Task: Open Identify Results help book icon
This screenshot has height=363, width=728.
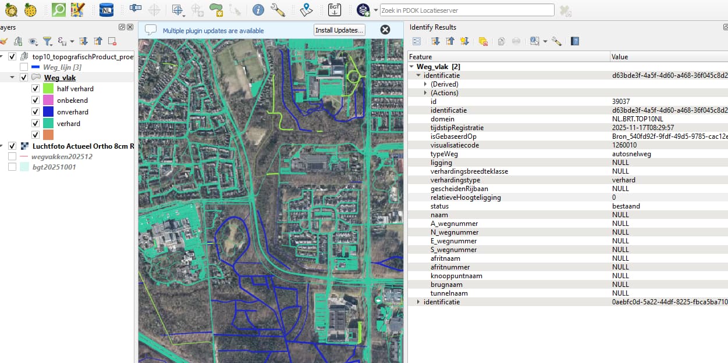Action: tap(575, 41)
